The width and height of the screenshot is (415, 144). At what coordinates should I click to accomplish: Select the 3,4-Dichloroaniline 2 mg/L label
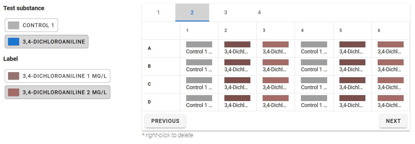click(57, 92)
